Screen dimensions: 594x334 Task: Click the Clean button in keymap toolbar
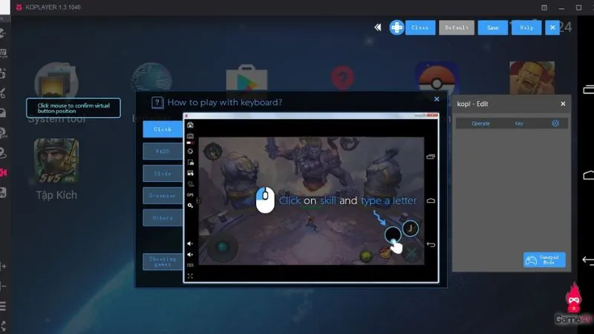tap(420, 27)
